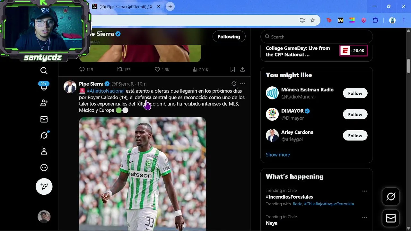
Task: Open Arley Cardona profile name
Action: [x=297, y=132]
